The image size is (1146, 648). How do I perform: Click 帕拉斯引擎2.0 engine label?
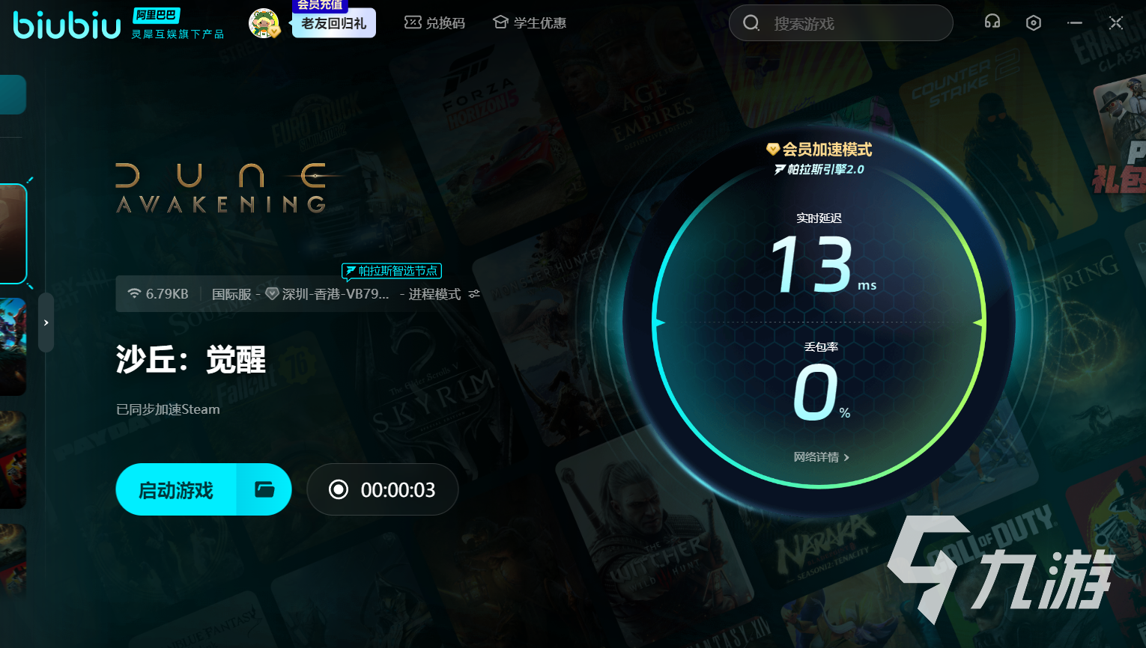[x=819, y=170]
